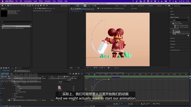Select the yellow keyframe handle on graph

coord(109,79)
